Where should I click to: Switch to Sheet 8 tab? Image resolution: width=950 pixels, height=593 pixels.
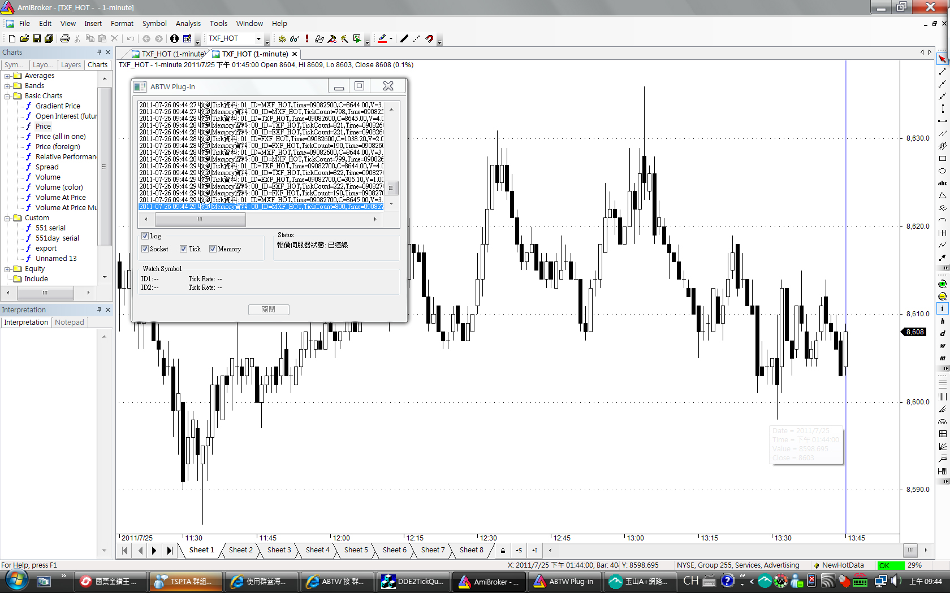pos(471,550)
